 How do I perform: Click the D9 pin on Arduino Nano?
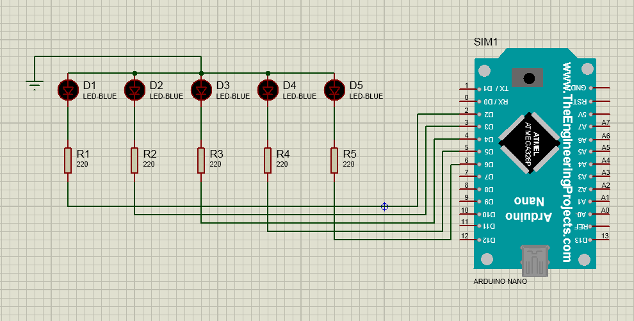[480, 201]
